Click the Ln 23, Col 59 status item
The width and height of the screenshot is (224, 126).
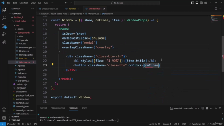point(154,124)
